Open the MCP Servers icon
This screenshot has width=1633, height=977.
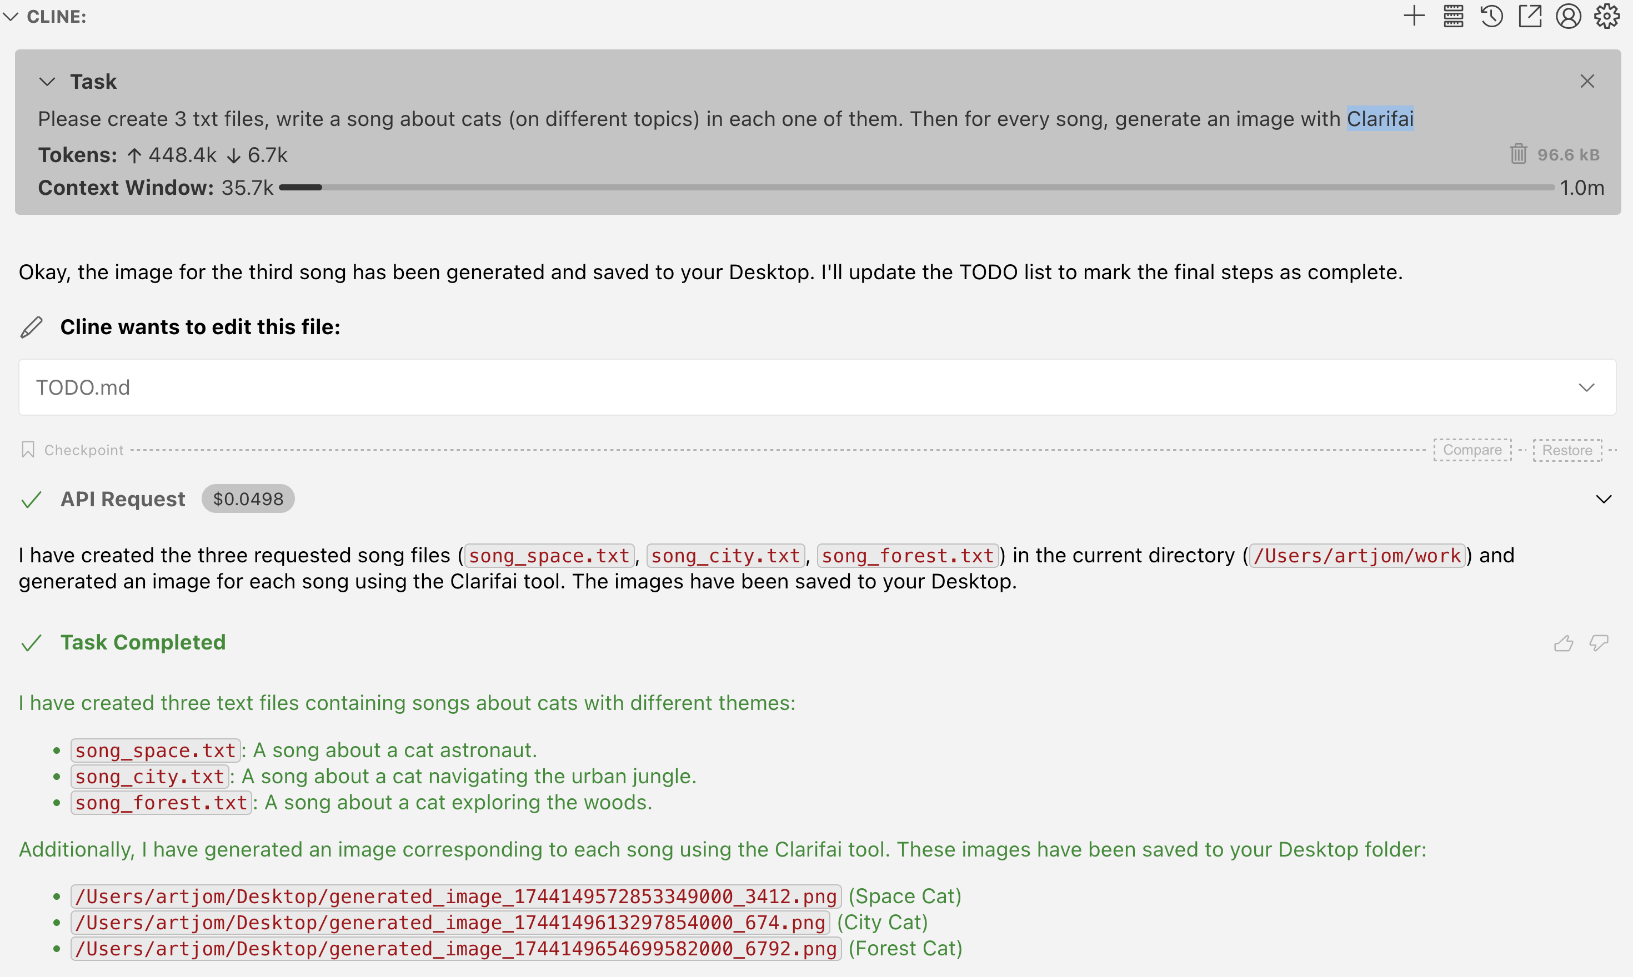1453,16
